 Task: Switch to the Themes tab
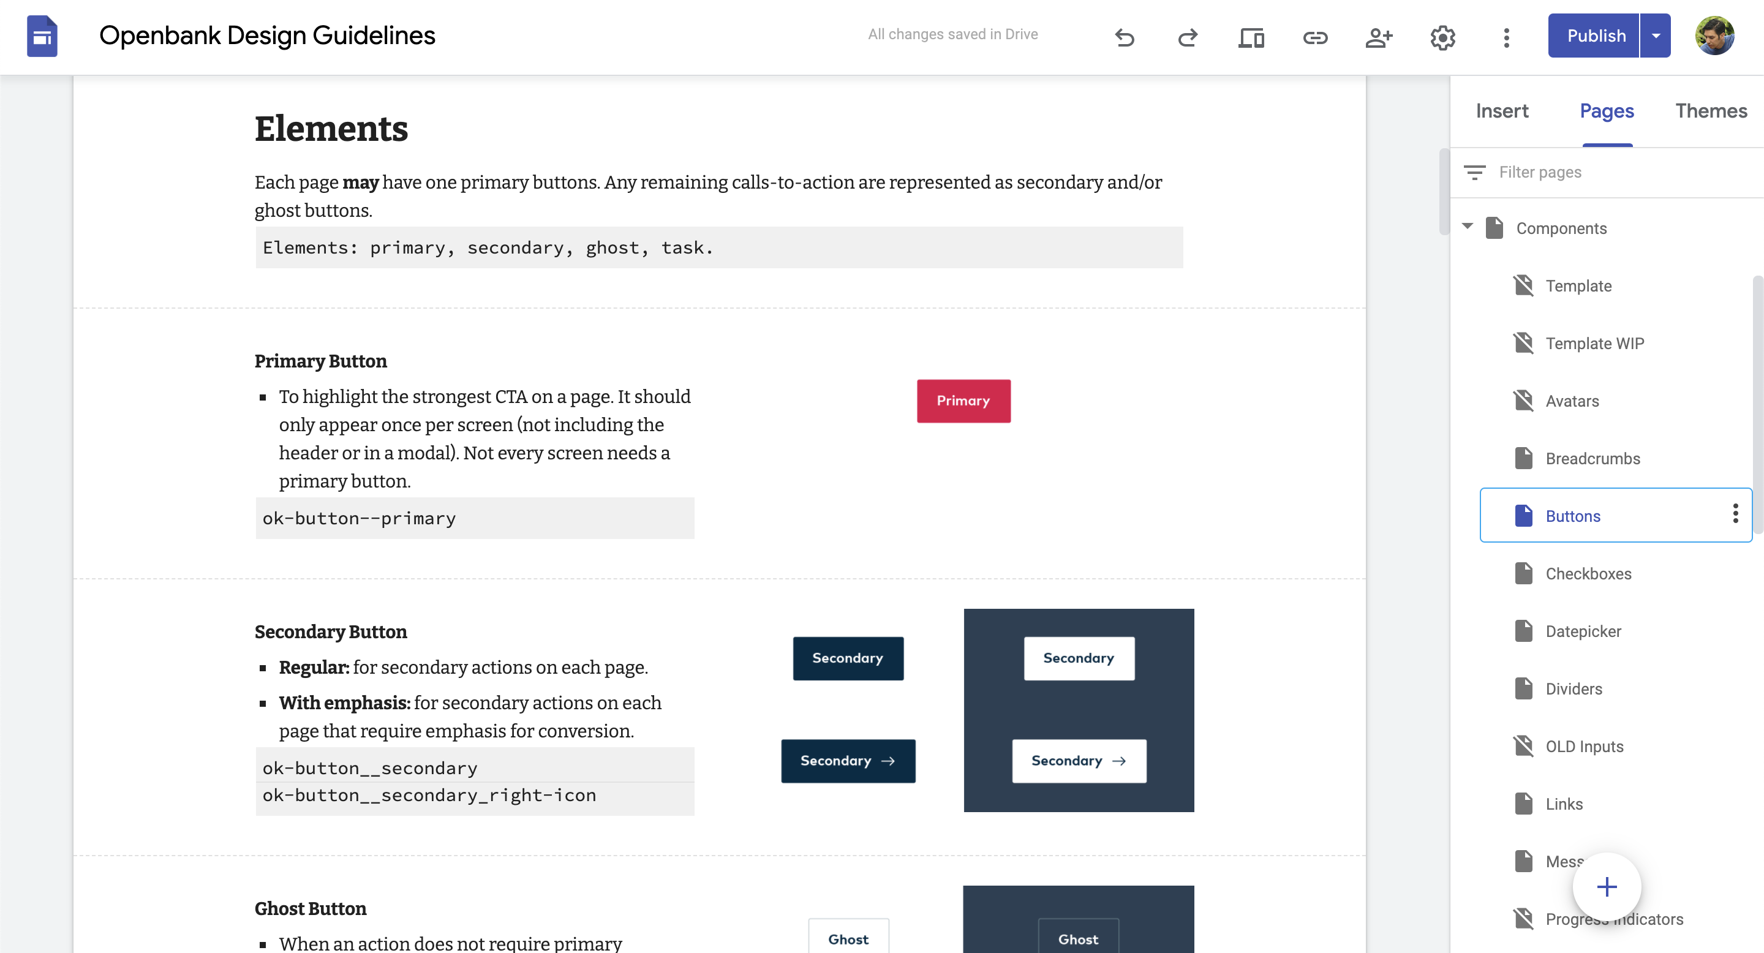pos(1711,111)
